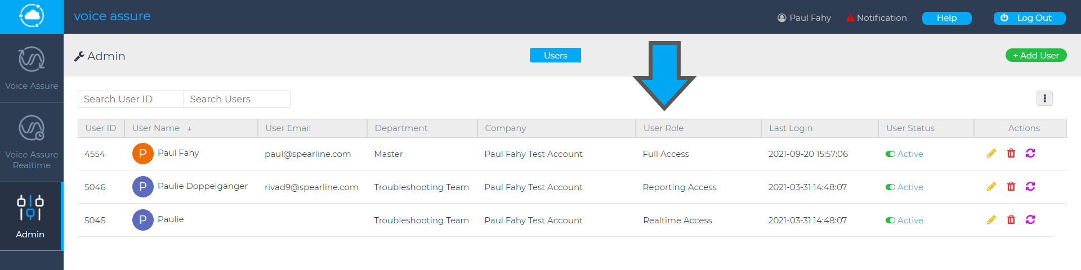Click user ID 5046 cell
The image size is (1081, 270).
(95, 187)
